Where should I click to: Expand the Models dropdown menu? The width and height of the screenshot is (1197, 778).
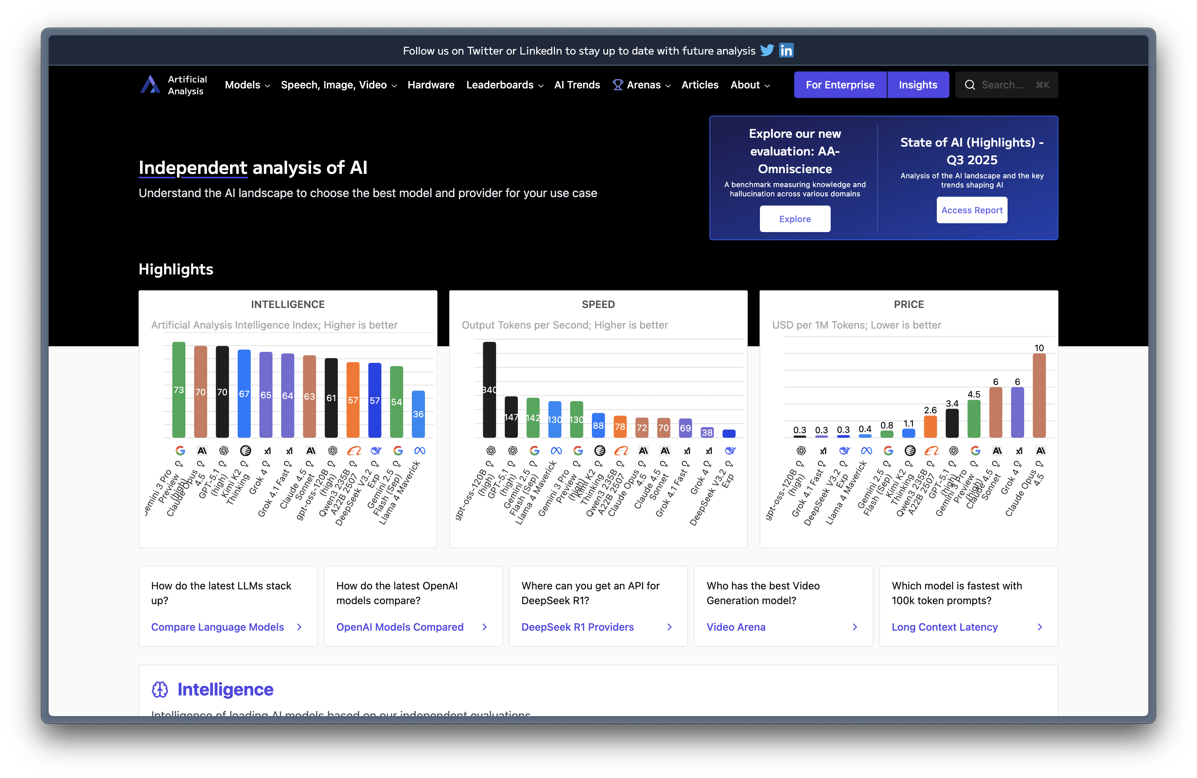247,85
